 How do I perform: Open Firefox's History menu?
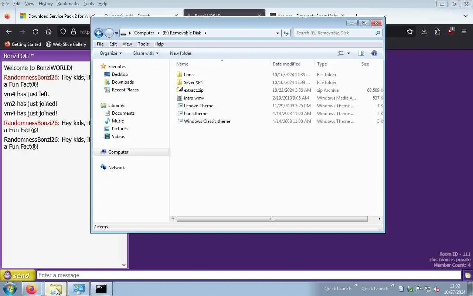(45, 4)
